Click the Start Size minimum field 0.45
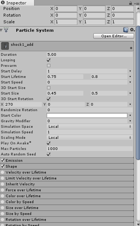The image size is (140, 226). [x=65, y=93]
